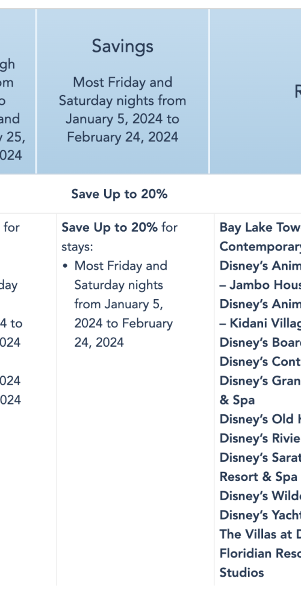Screen dimensions: 301x602
Task: Click Jambo House resort entry
Action: (x=260, y=285)
